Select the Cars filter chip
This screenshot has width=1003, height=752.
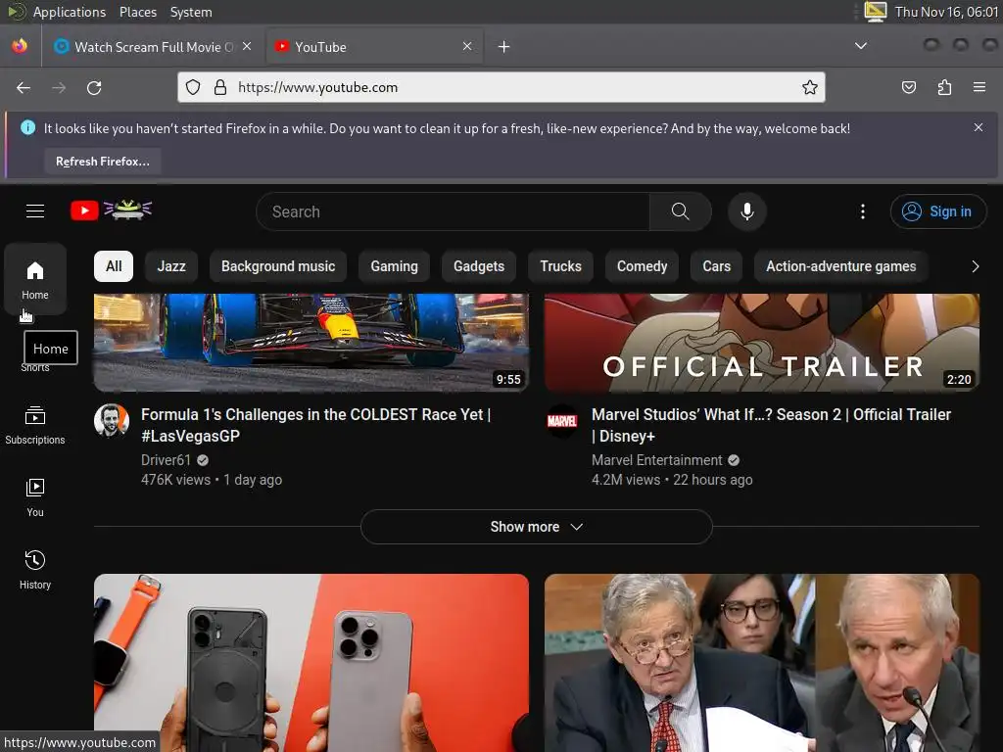[716, 266]
